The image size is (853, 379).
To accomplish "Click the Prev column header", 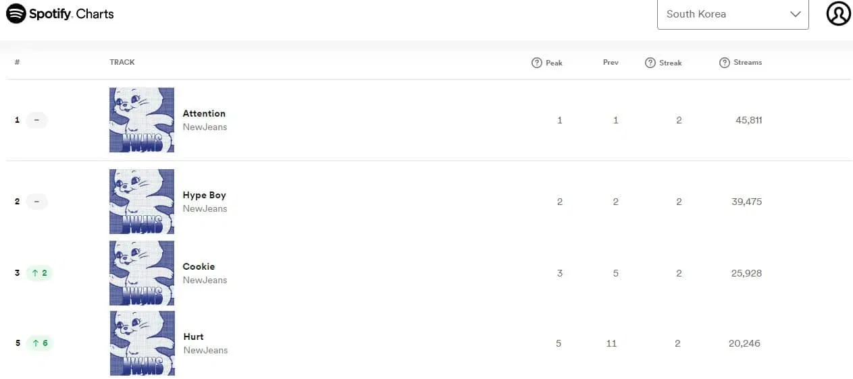I will coord(611,63).
